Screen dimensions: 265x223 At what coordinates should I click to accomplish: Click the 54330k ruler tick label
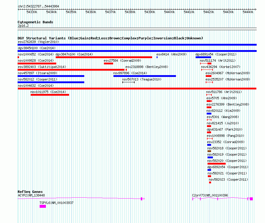(x=32, y=12)
